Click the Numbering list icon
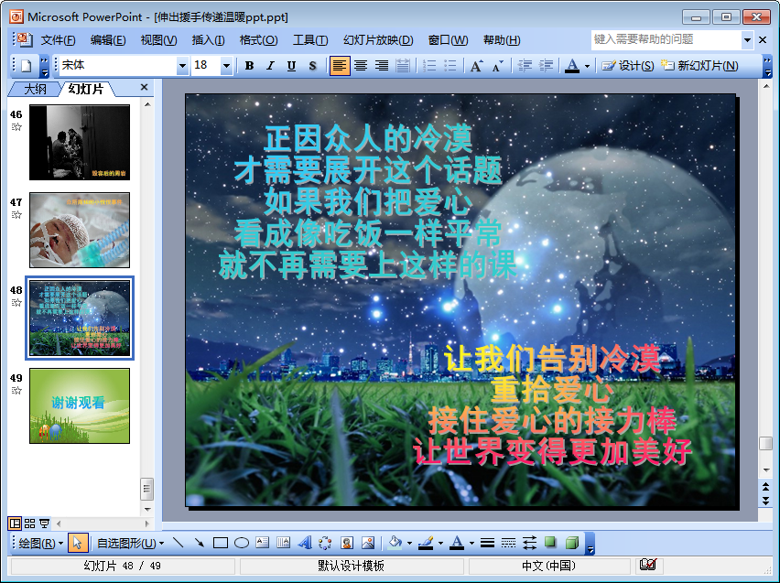This screenshot has height=583, width=780. click(428, 66)
